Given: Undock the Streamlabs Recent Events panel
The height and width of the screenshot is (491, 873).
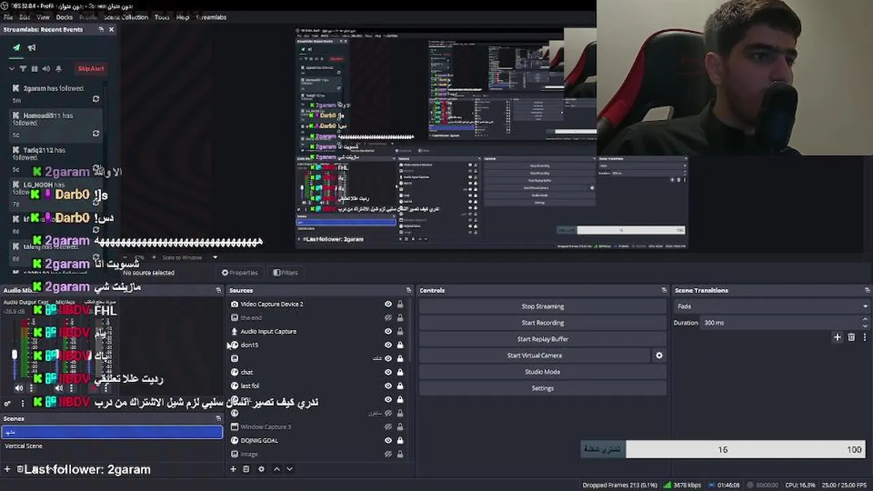Looking at the screenshot, I should (101, 29).
